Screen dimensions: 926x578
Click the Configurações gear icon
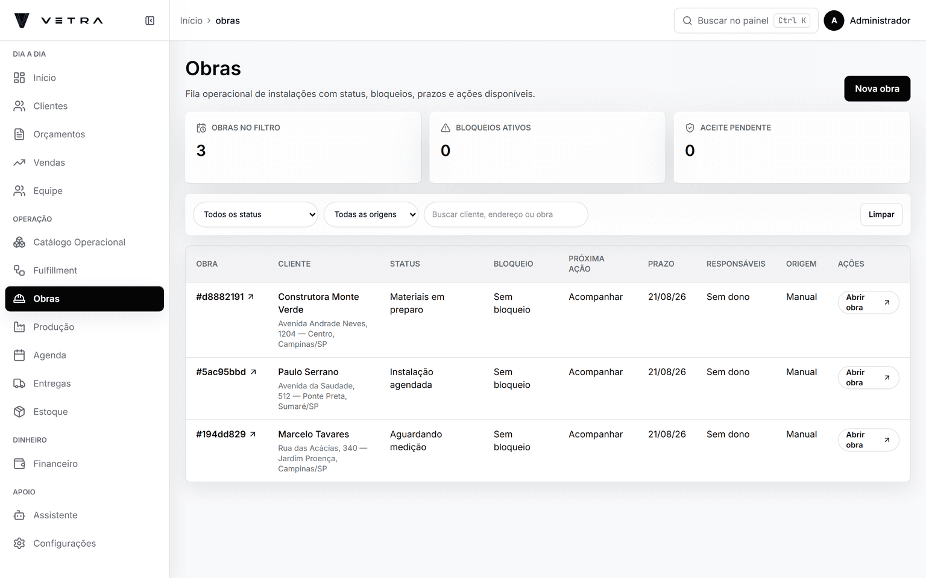(19, 544)
